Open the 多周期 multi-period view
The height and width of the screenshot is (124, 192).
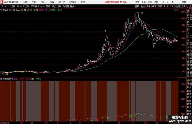(x=66, y=6)
